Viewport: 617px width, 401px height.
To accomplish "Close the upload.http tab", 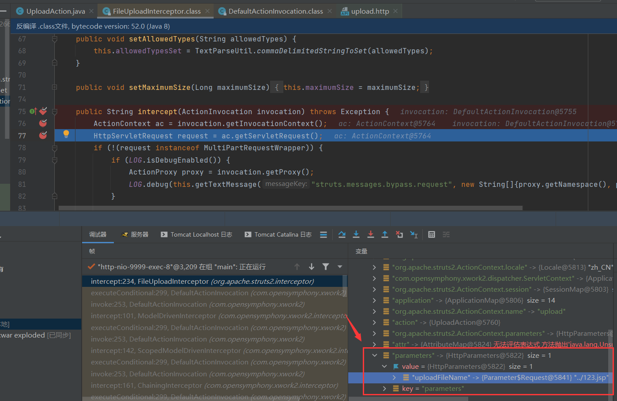I will [395, 11].
